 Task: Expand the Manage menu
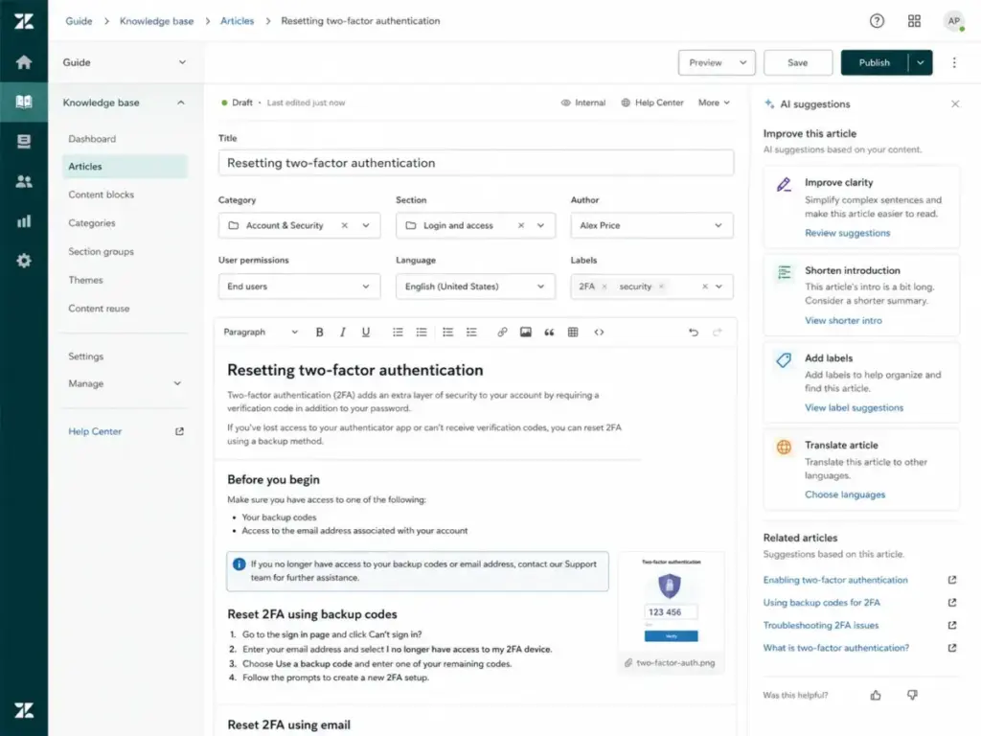coord(125,383)
